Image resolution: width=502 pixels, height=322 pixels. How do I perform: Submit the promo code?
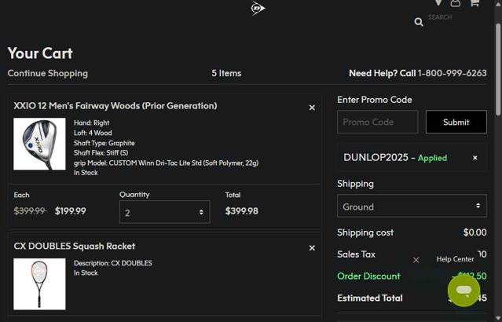(456, 122)
